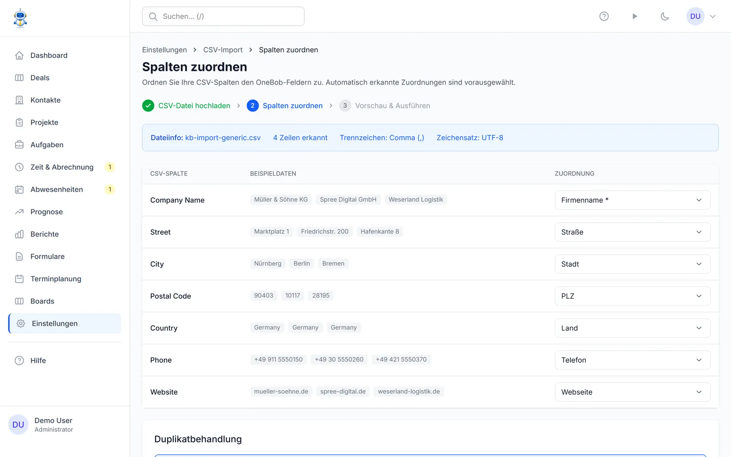731x457 pixels.
Task: Click step 2 circle badge
Action: coord(253,106)
